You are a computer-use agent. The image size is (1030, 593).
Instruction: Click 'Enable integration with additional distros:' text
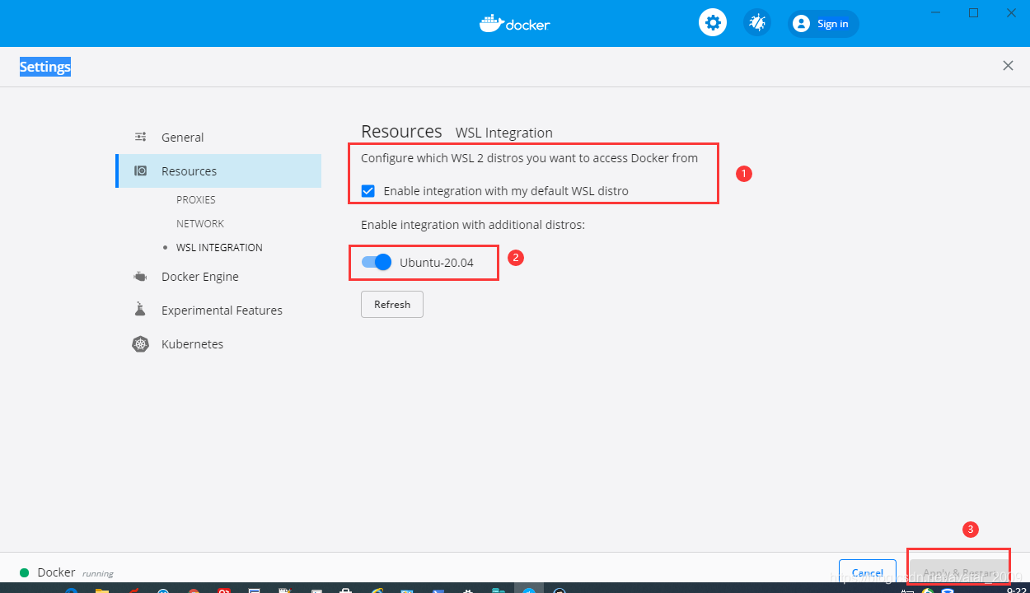pyautogui.click(x=473, y=225)
